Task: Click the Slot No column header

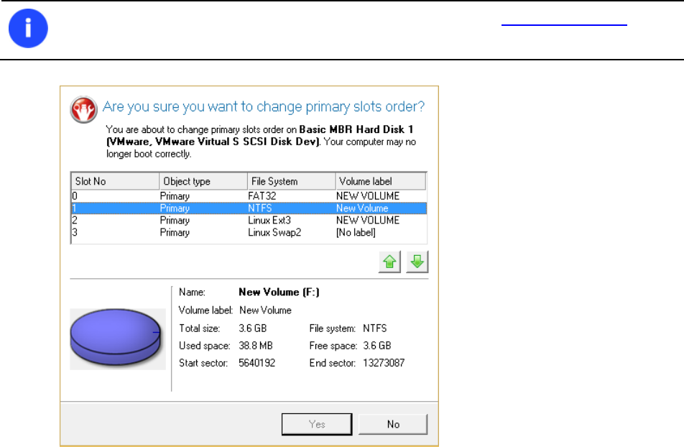Action: pos(115,181)
